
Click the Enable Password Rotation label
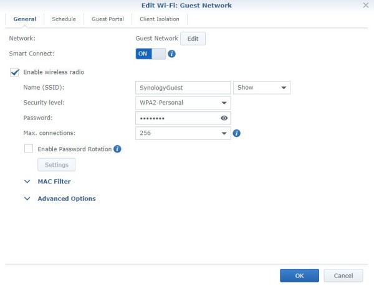pyautogui.click(x=75, y=149)
